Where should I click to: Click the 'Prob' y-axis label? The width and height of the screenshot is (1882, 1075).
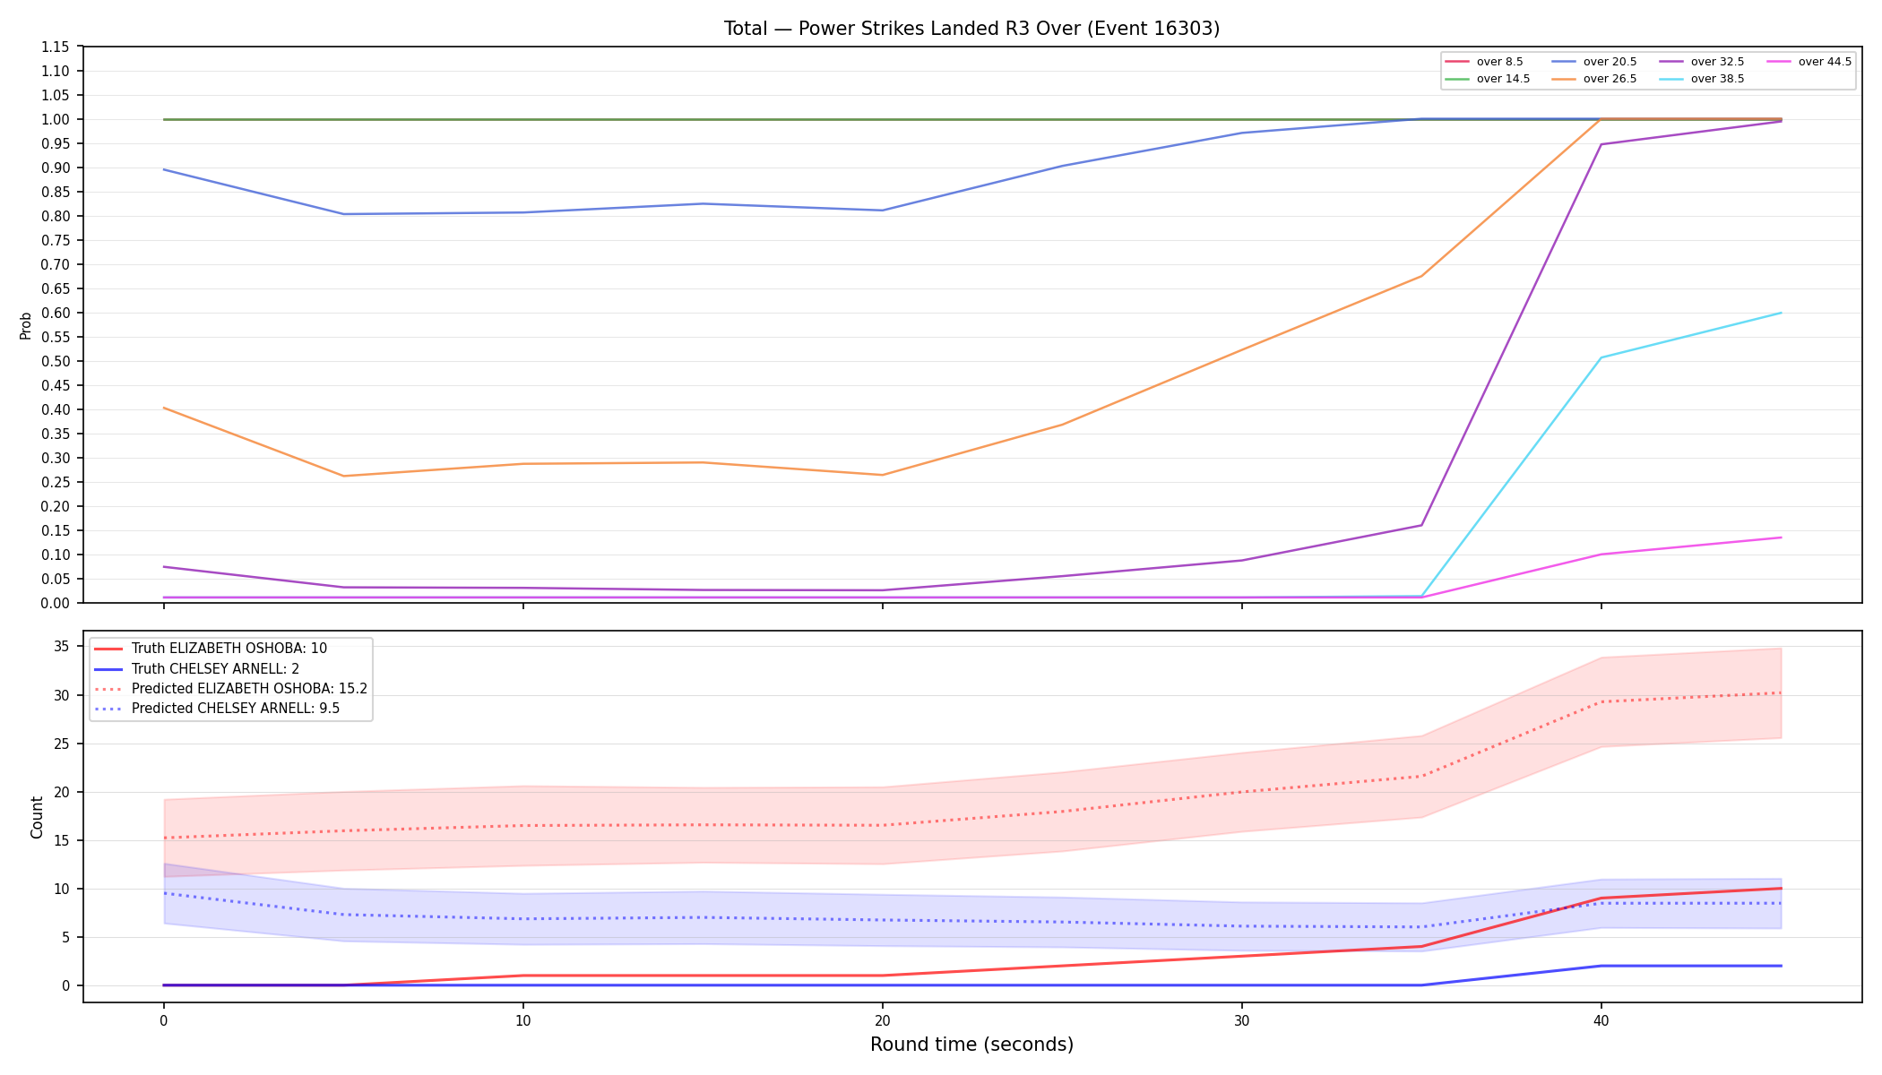(25, 325)
